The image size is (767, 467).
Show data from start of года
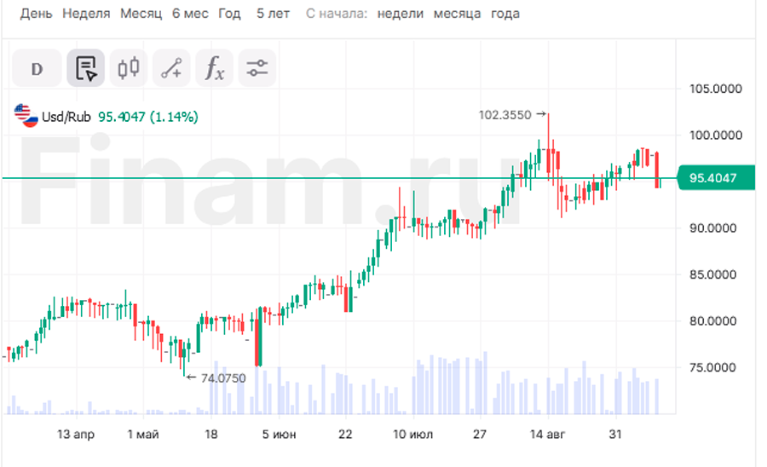(x=505, y=14)
